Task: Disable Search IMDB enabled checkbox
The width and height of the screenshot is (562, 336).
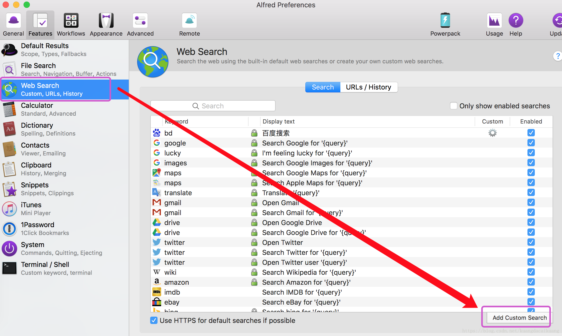Action: coord(531,292)
